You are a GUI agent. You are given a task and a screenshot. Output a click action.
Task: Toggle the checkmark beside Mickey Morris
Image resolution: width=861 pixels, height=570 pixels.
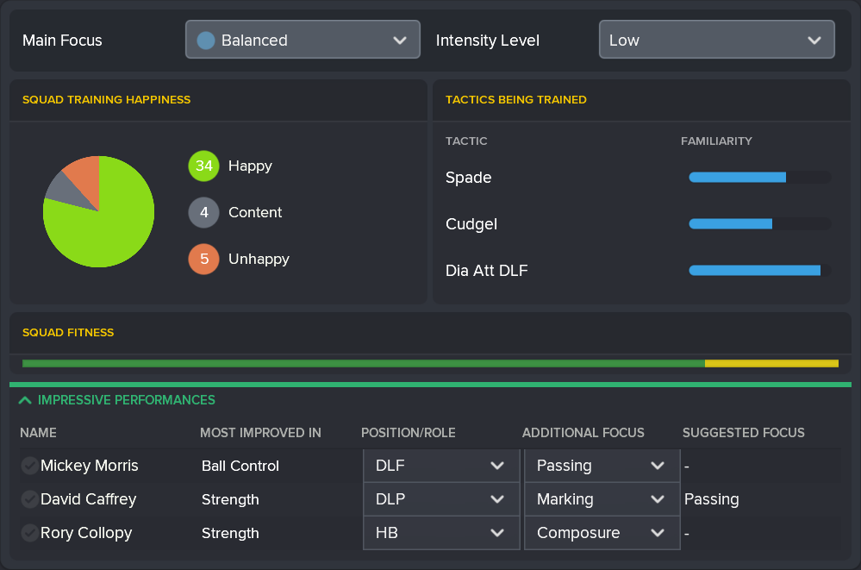coord(29,466)
